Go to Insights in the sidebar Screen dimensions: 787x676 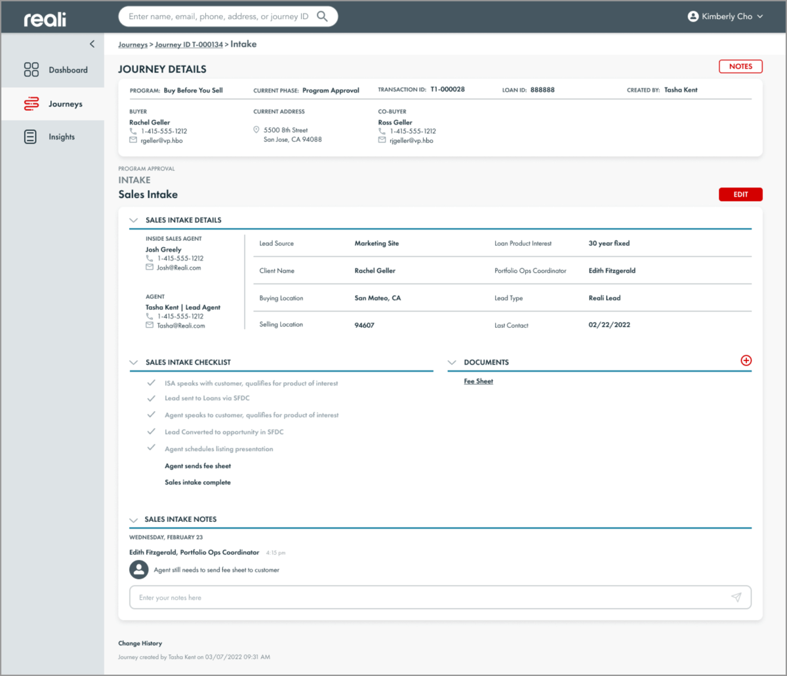point(52,137)
